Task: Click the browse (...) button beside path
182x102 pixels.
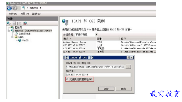Action: 128,67
